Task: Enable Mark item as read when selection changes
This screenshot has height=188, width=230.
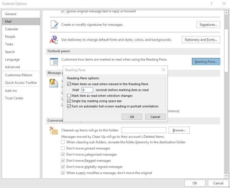Action: [x=69, y=96]
